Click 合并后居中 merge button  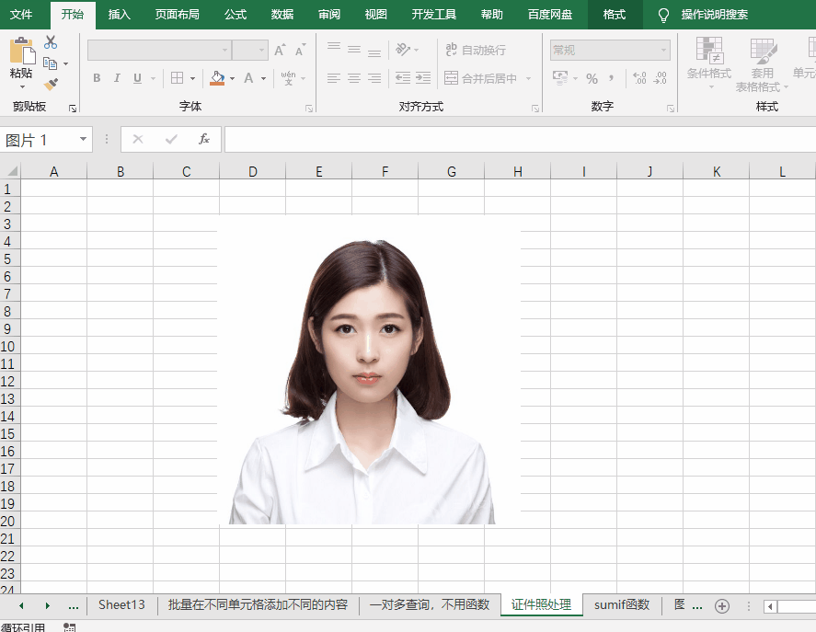(x=480, y=78)
